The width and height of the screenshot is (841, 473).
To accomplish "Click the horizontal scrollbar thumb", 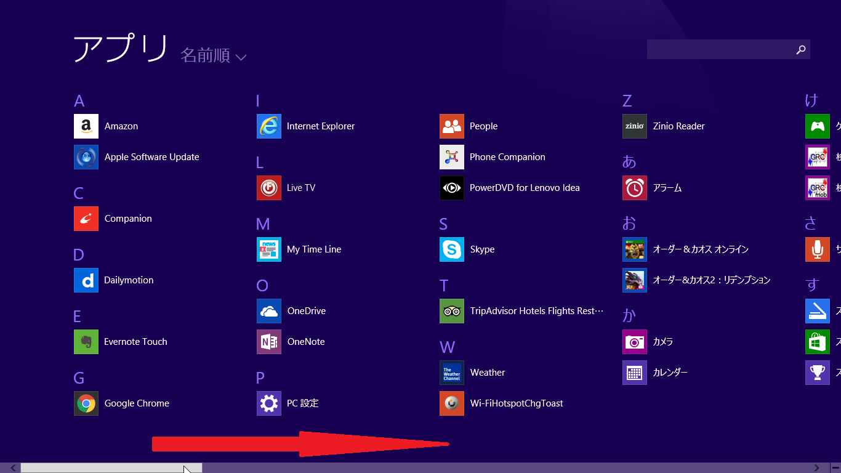I will pyautogui.click(x=111, y=468).
